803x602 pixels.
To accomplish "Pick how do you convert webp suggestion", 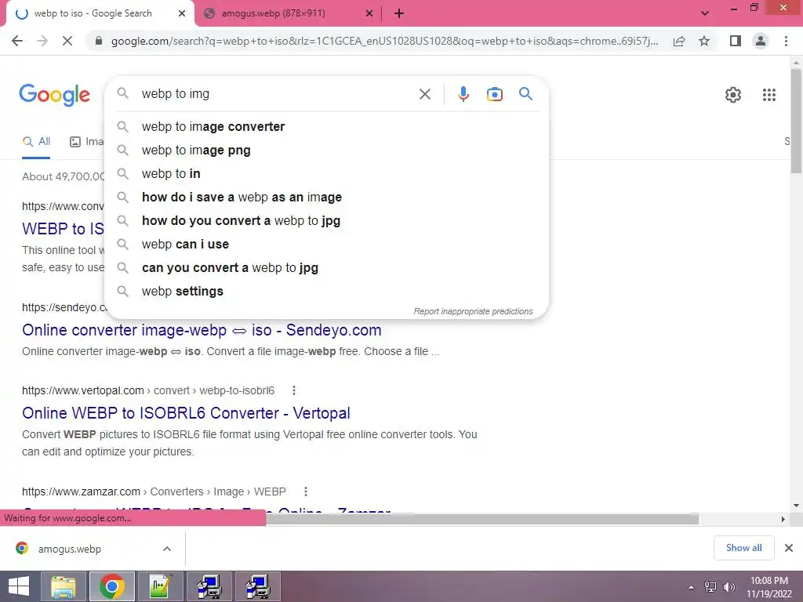I will pyautogui.click(x=327, y=220).
